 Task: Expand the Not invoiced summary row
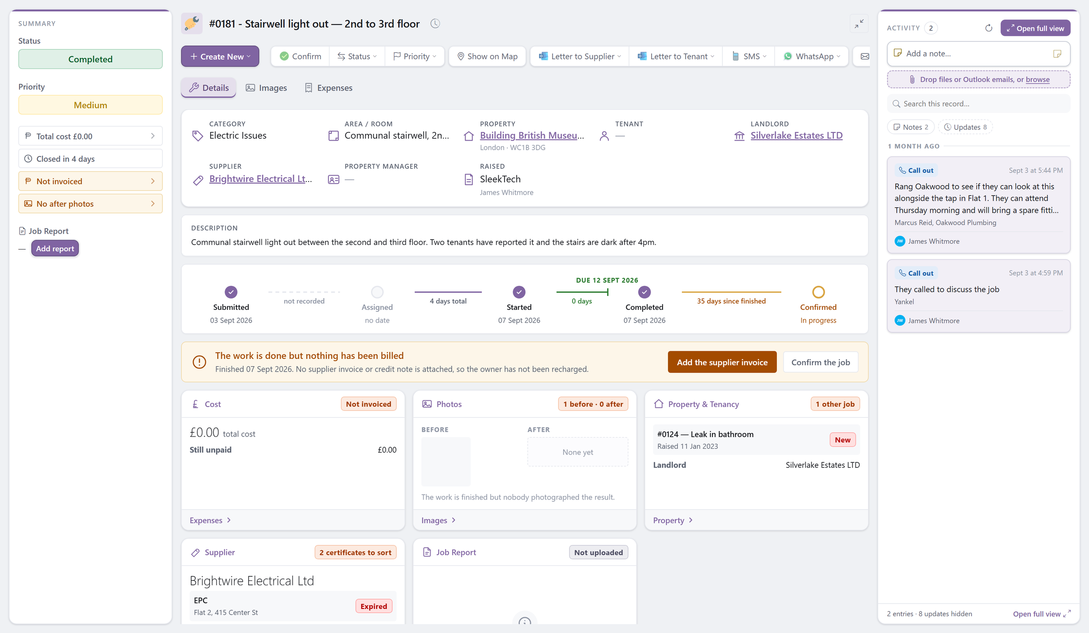(x=90, y=181)
